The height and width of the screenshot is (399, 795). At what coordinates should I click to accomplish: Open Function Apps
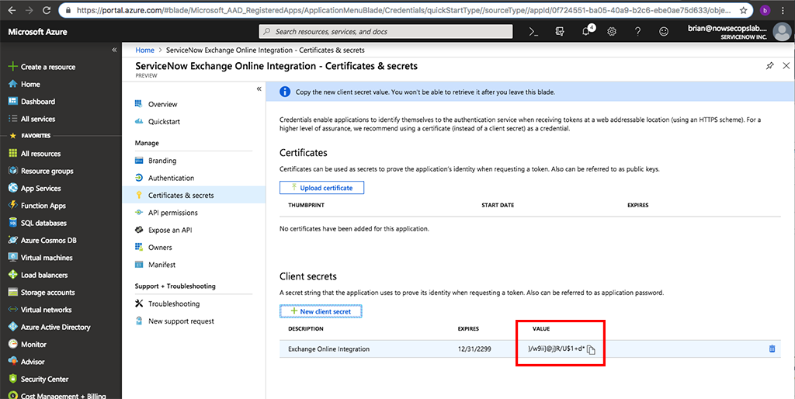tap(37, 206)
